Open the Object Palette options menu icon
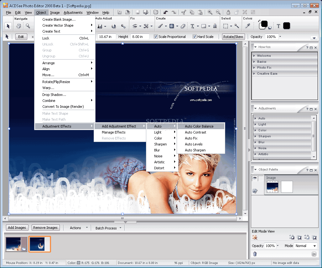Screen dimensions: 322x268 tap(314, 254)
